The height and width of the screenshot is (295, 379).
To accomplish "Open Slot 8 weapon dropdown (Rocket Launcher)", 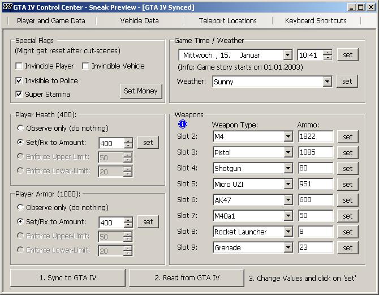I will coord(288,232).
